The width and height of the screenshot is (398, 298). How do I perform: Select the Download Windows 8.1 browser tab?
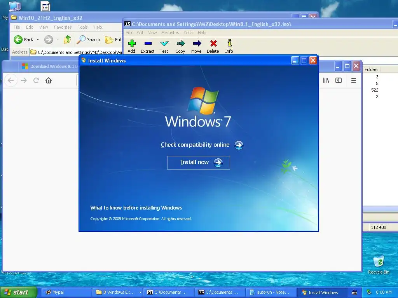point(49,66)
